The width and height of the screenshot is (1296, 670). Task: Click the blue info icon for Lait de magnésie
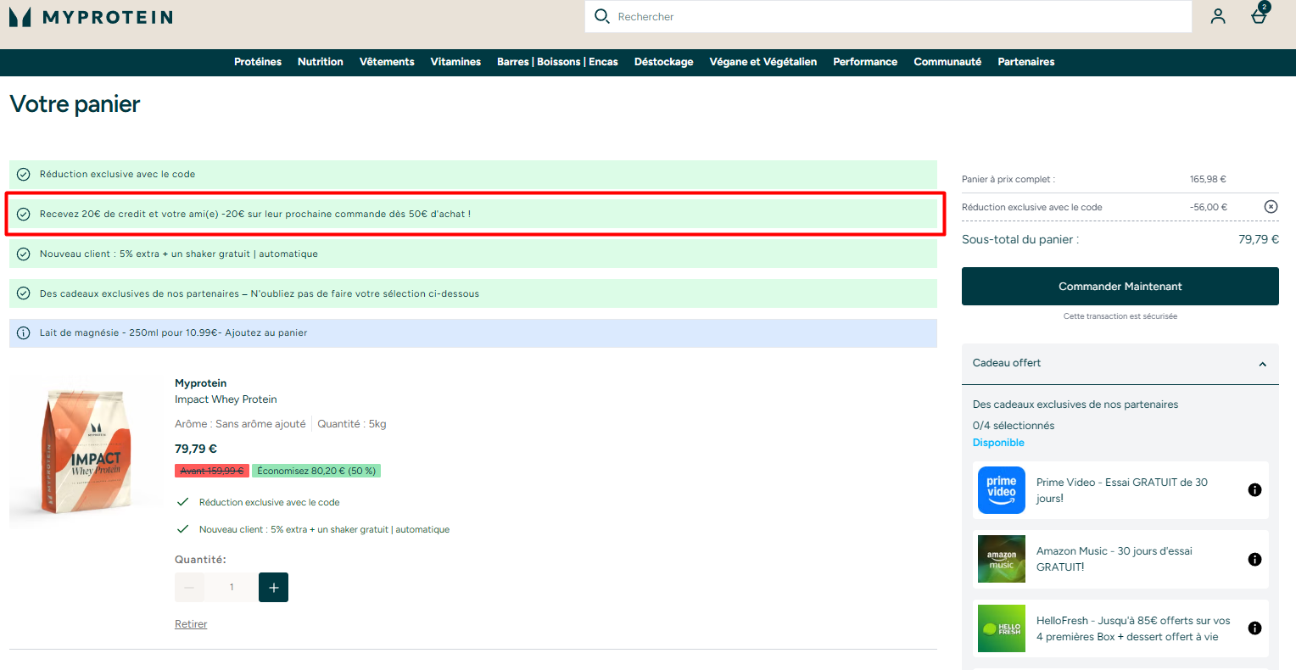click(x=24, y=333)
